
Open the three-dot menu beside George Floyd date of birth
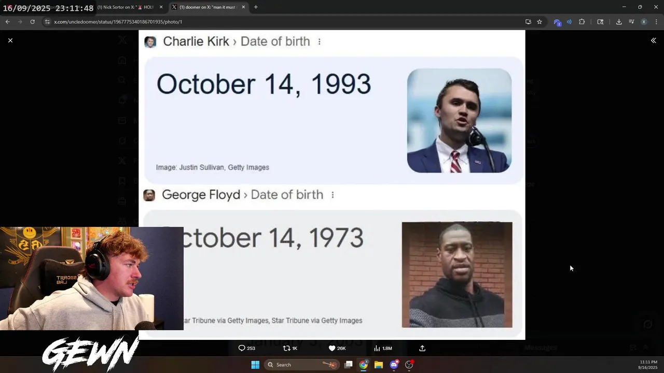point(333,195)
